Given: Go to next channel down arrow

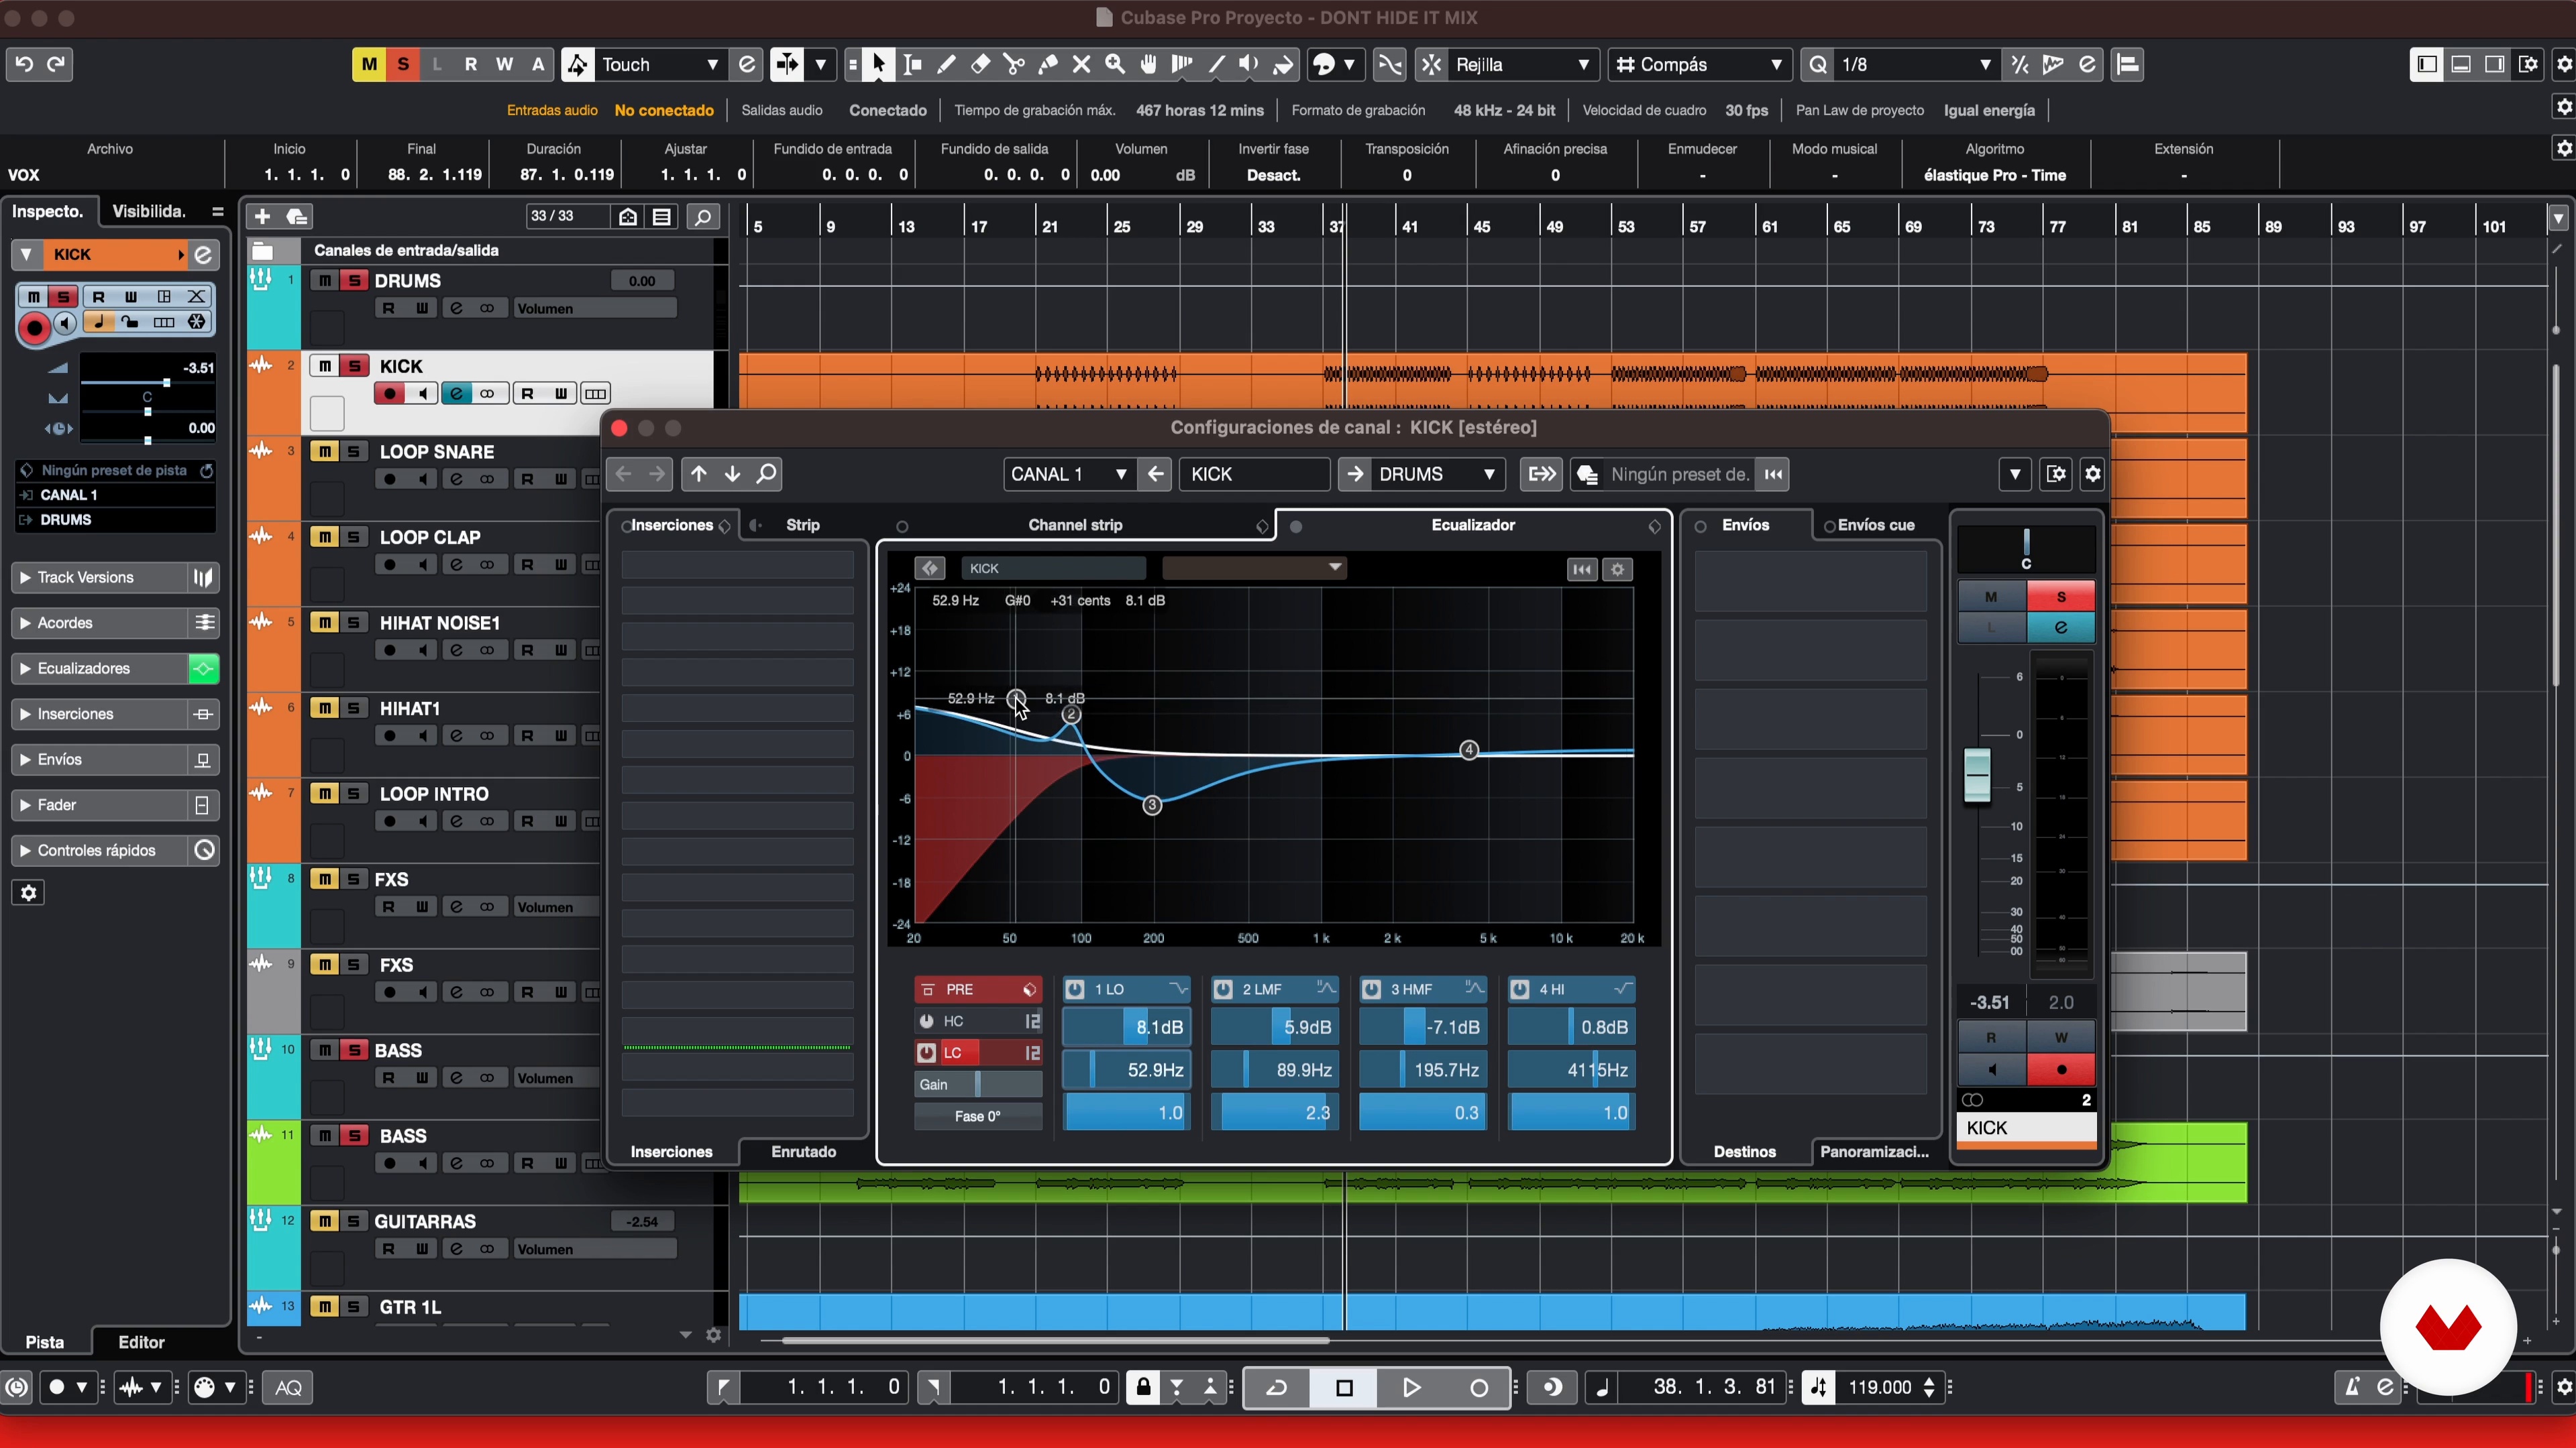Looking at the screenshot, I should tap(733, 474).
